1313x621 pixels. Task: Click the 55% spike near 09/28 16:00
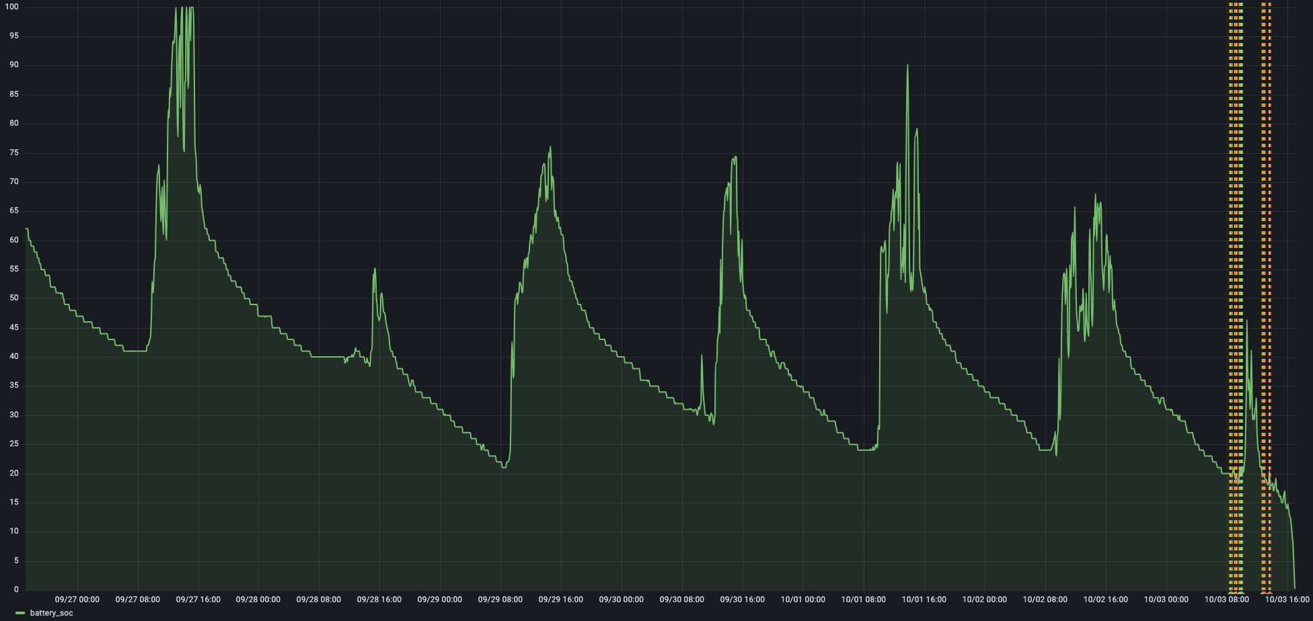(x=375, y=269)
